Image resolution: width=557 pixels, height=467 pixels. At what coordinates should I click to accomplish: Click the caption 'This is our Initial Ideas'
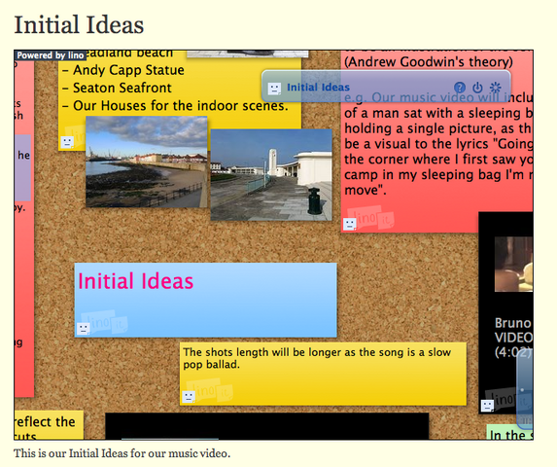coord(122,453)
